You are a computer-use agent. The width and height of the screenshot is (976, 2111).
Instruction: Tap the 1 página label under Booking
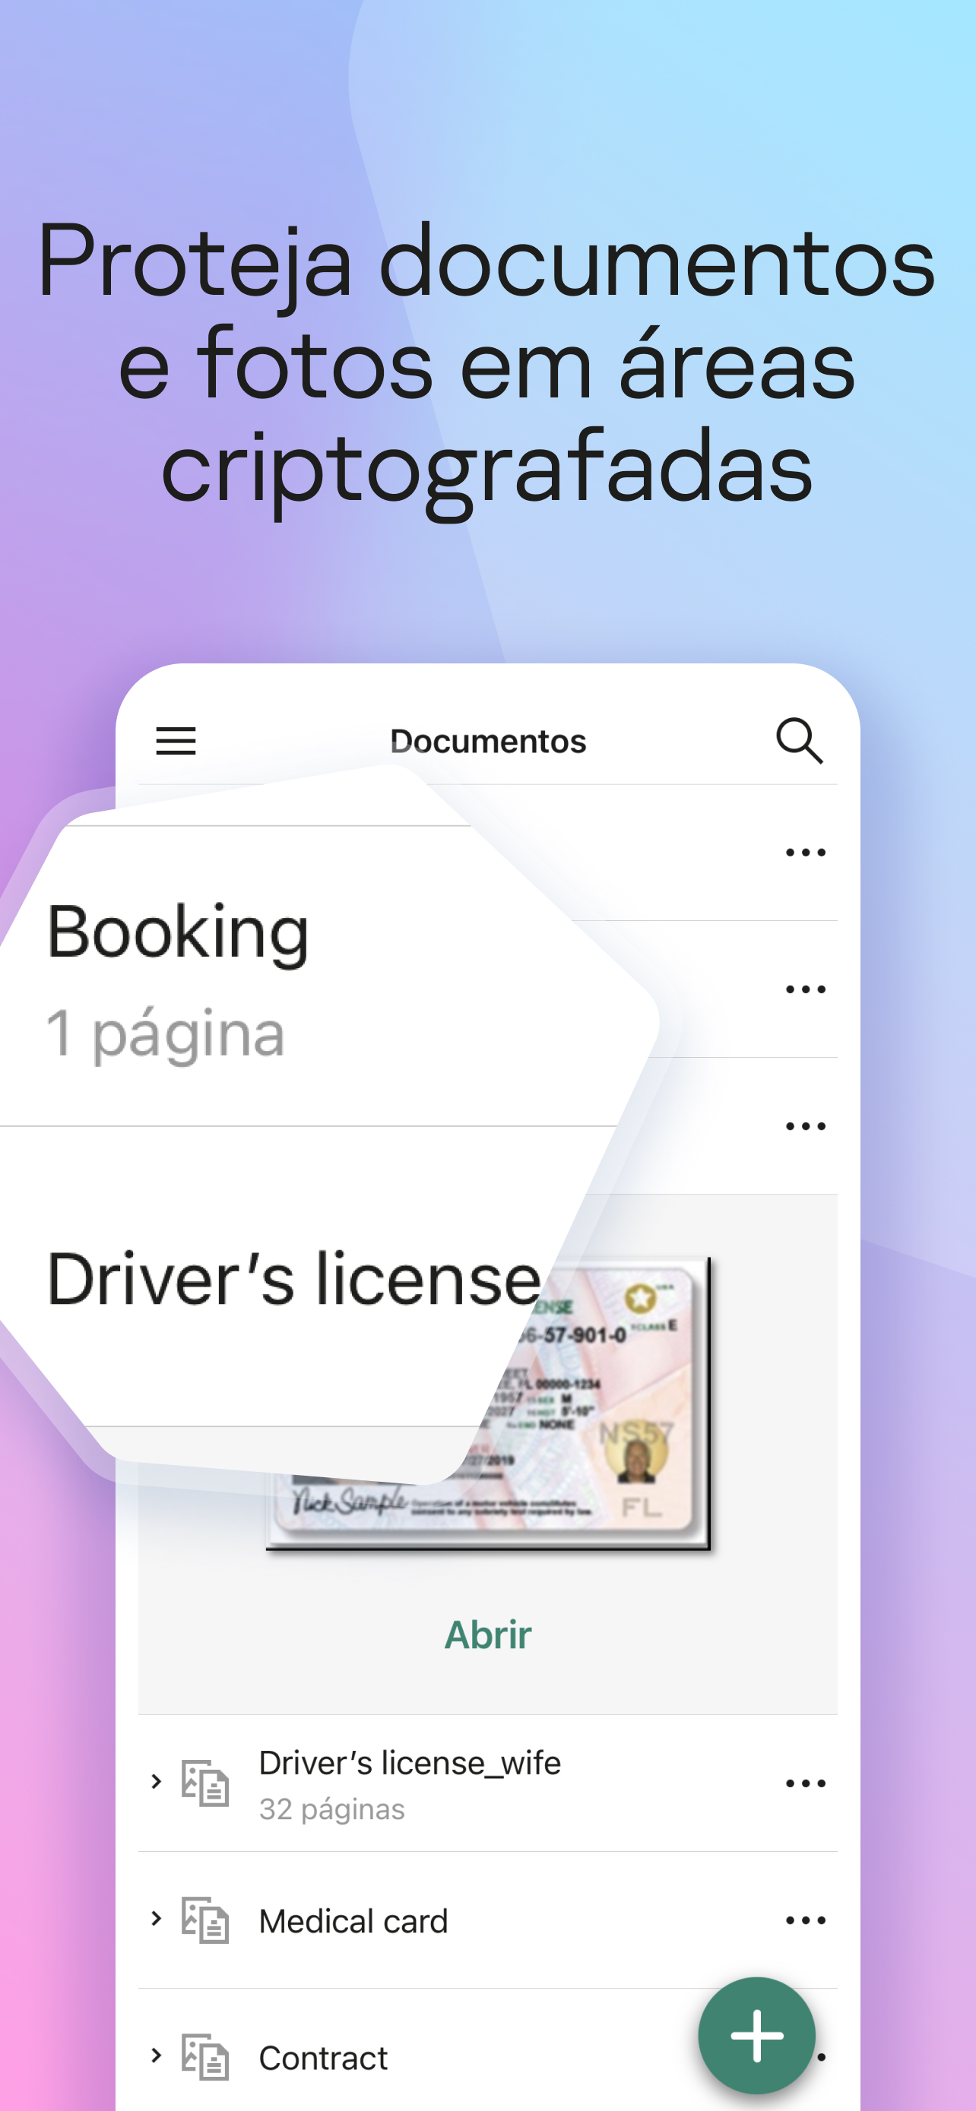point(166,1035)
